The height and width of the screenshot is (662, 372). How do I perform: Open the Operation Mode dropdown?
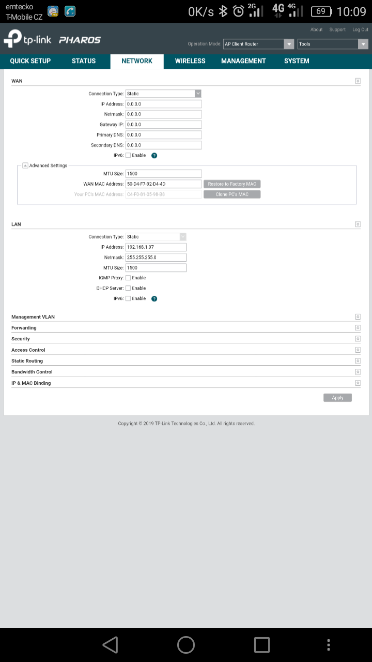[x=258, y=44]
